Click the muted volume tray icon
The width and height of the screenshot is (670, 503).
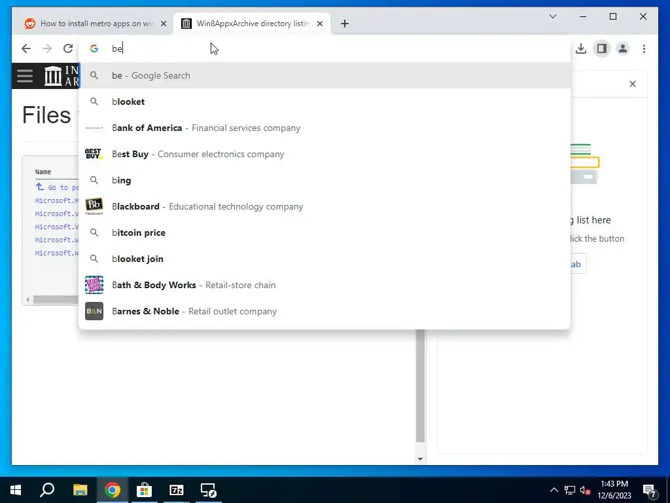(x=585, y=490)
